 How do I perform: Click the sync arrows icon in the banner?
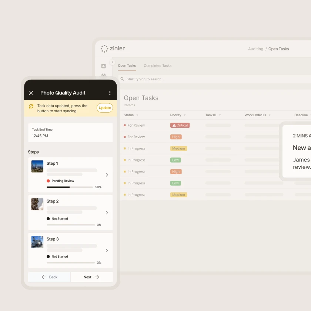31,106
